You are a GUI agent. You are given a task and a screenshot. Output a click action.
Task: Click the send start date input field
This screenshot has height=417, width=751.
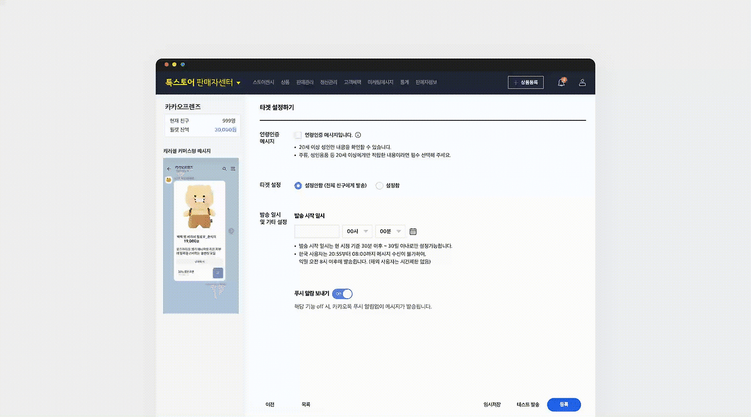(x=317, y=231)
